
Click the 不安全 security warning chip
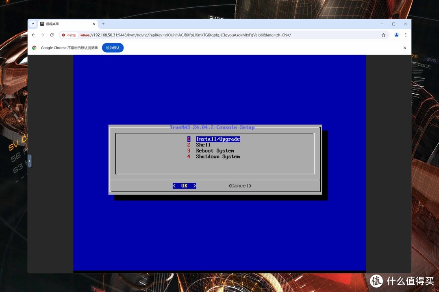(x=69, y=35)
